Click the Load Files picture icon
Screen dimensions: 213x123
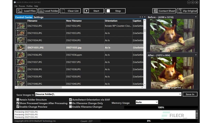click(20, 11)
